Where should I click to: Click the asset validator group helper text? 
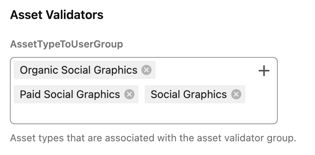[x=153, y=138]
